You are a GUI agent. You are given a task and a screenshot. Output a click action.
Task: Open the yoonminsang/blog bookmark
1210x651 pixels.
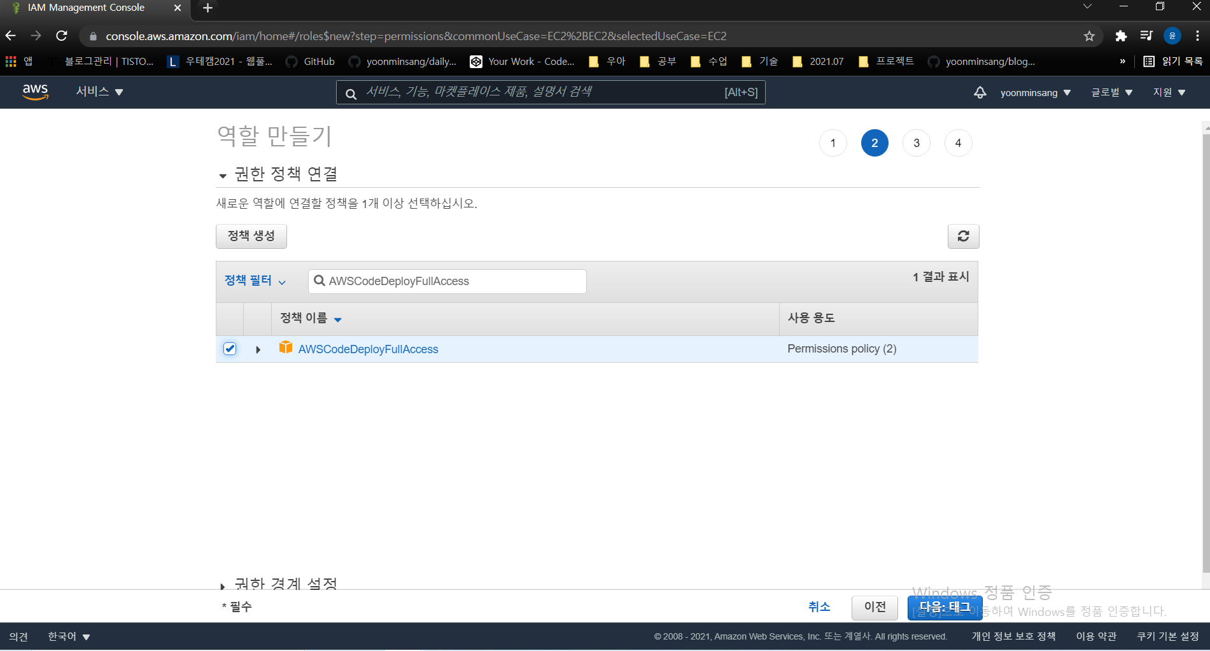point(981,62)
